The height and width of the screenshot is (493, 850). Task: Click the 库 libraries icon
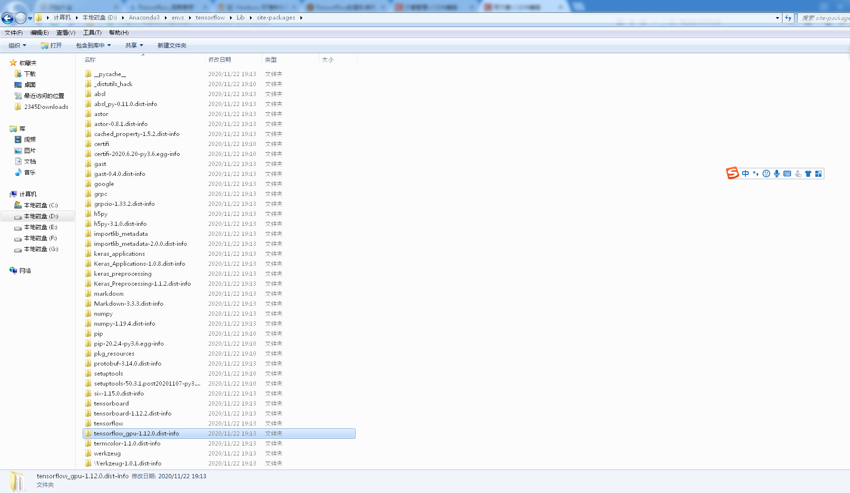coord(13,129)
